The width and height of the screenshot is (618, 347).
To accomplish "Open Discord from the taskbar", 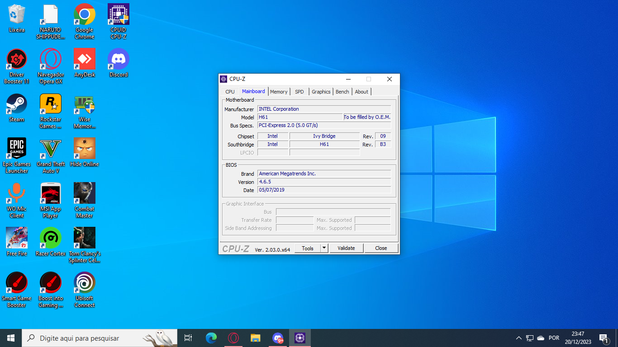I will 278,338.
